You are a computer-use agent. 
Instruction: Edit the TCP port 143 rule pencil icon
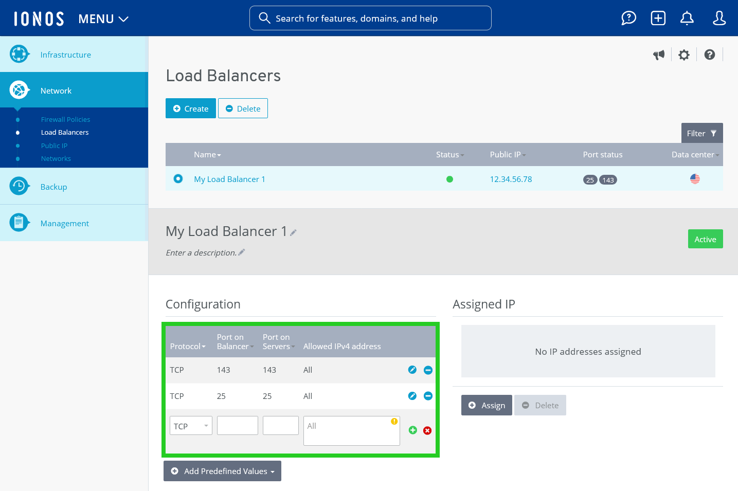coord(412,370)
